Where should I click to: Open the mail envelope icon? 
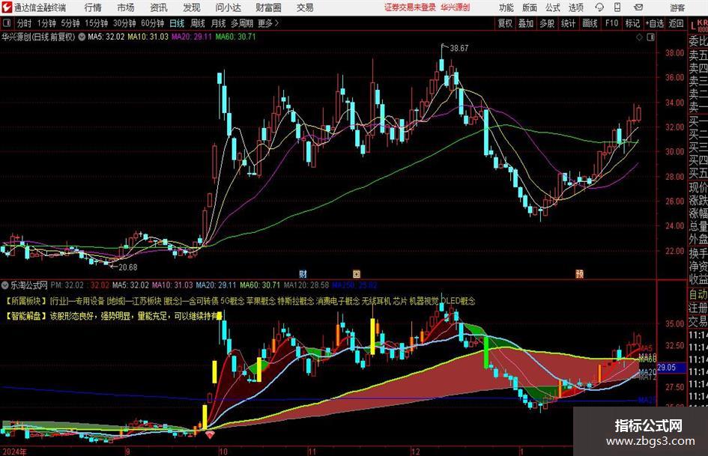(638, 7)
